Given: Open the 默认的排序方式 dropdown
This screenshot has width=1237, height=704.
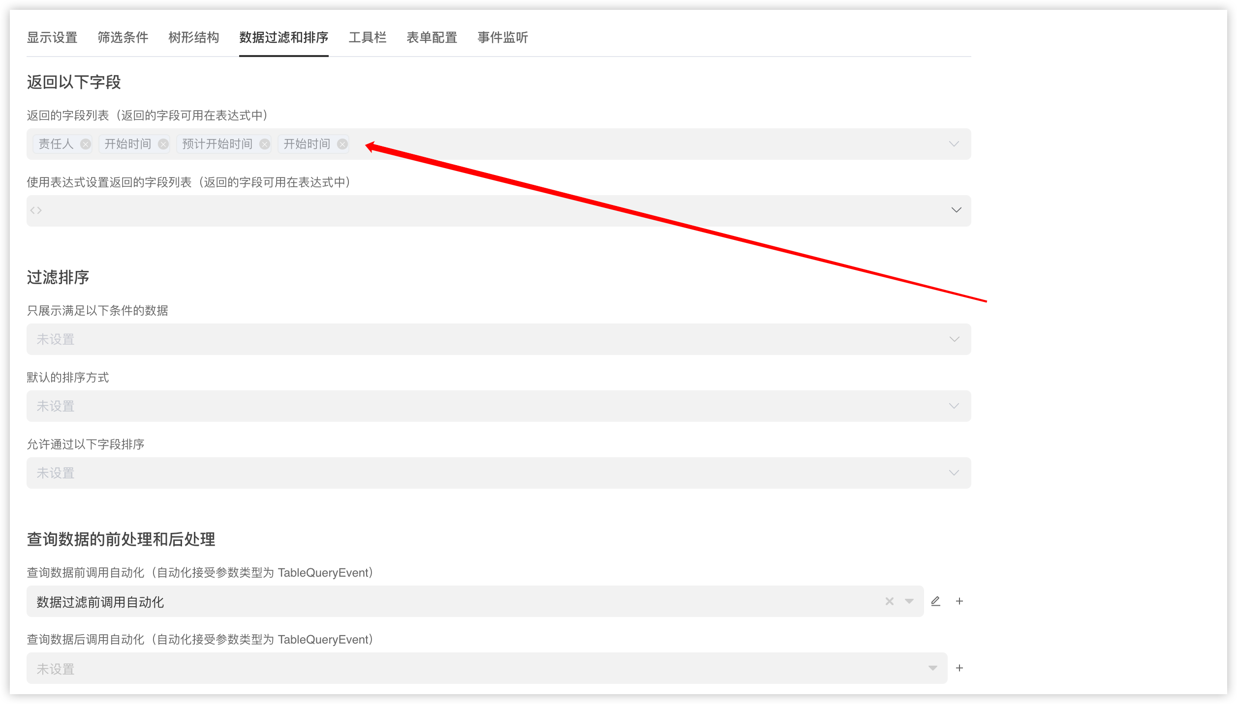Looking at the screenshot, I should pyautogui.click(x=953, y=406).
